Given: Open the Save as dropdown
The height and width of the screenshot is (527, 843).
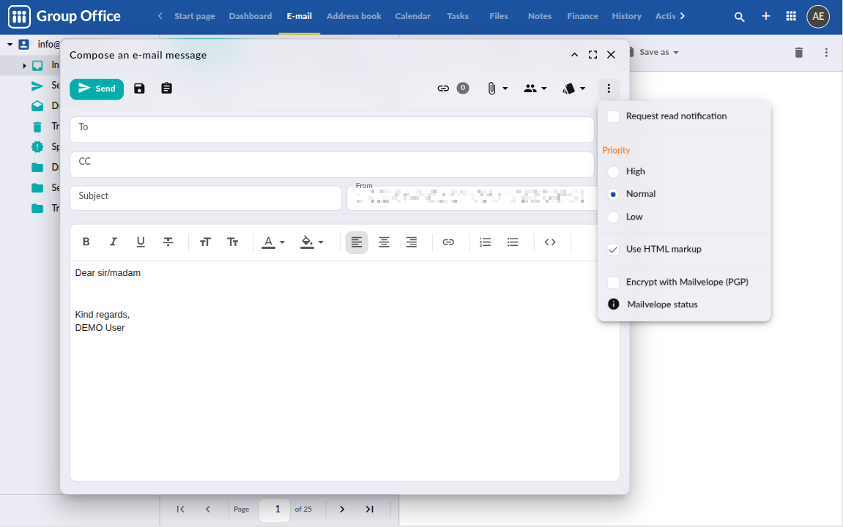Looking at the screenshot, I should point(658,52).
